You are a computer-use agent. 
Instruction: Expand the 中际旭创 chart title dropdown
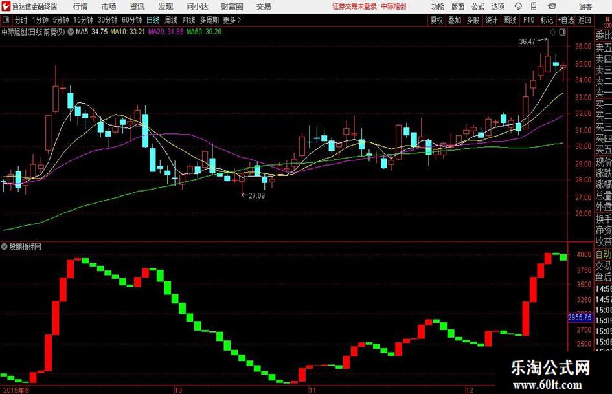click(x=71, y=32)
